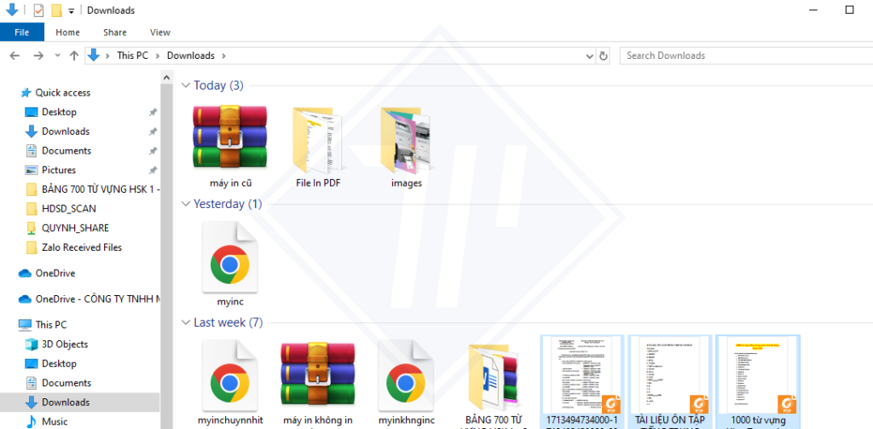The image size is (873, 429).
Task: Click the Search Downloads box
Action: 742,55
